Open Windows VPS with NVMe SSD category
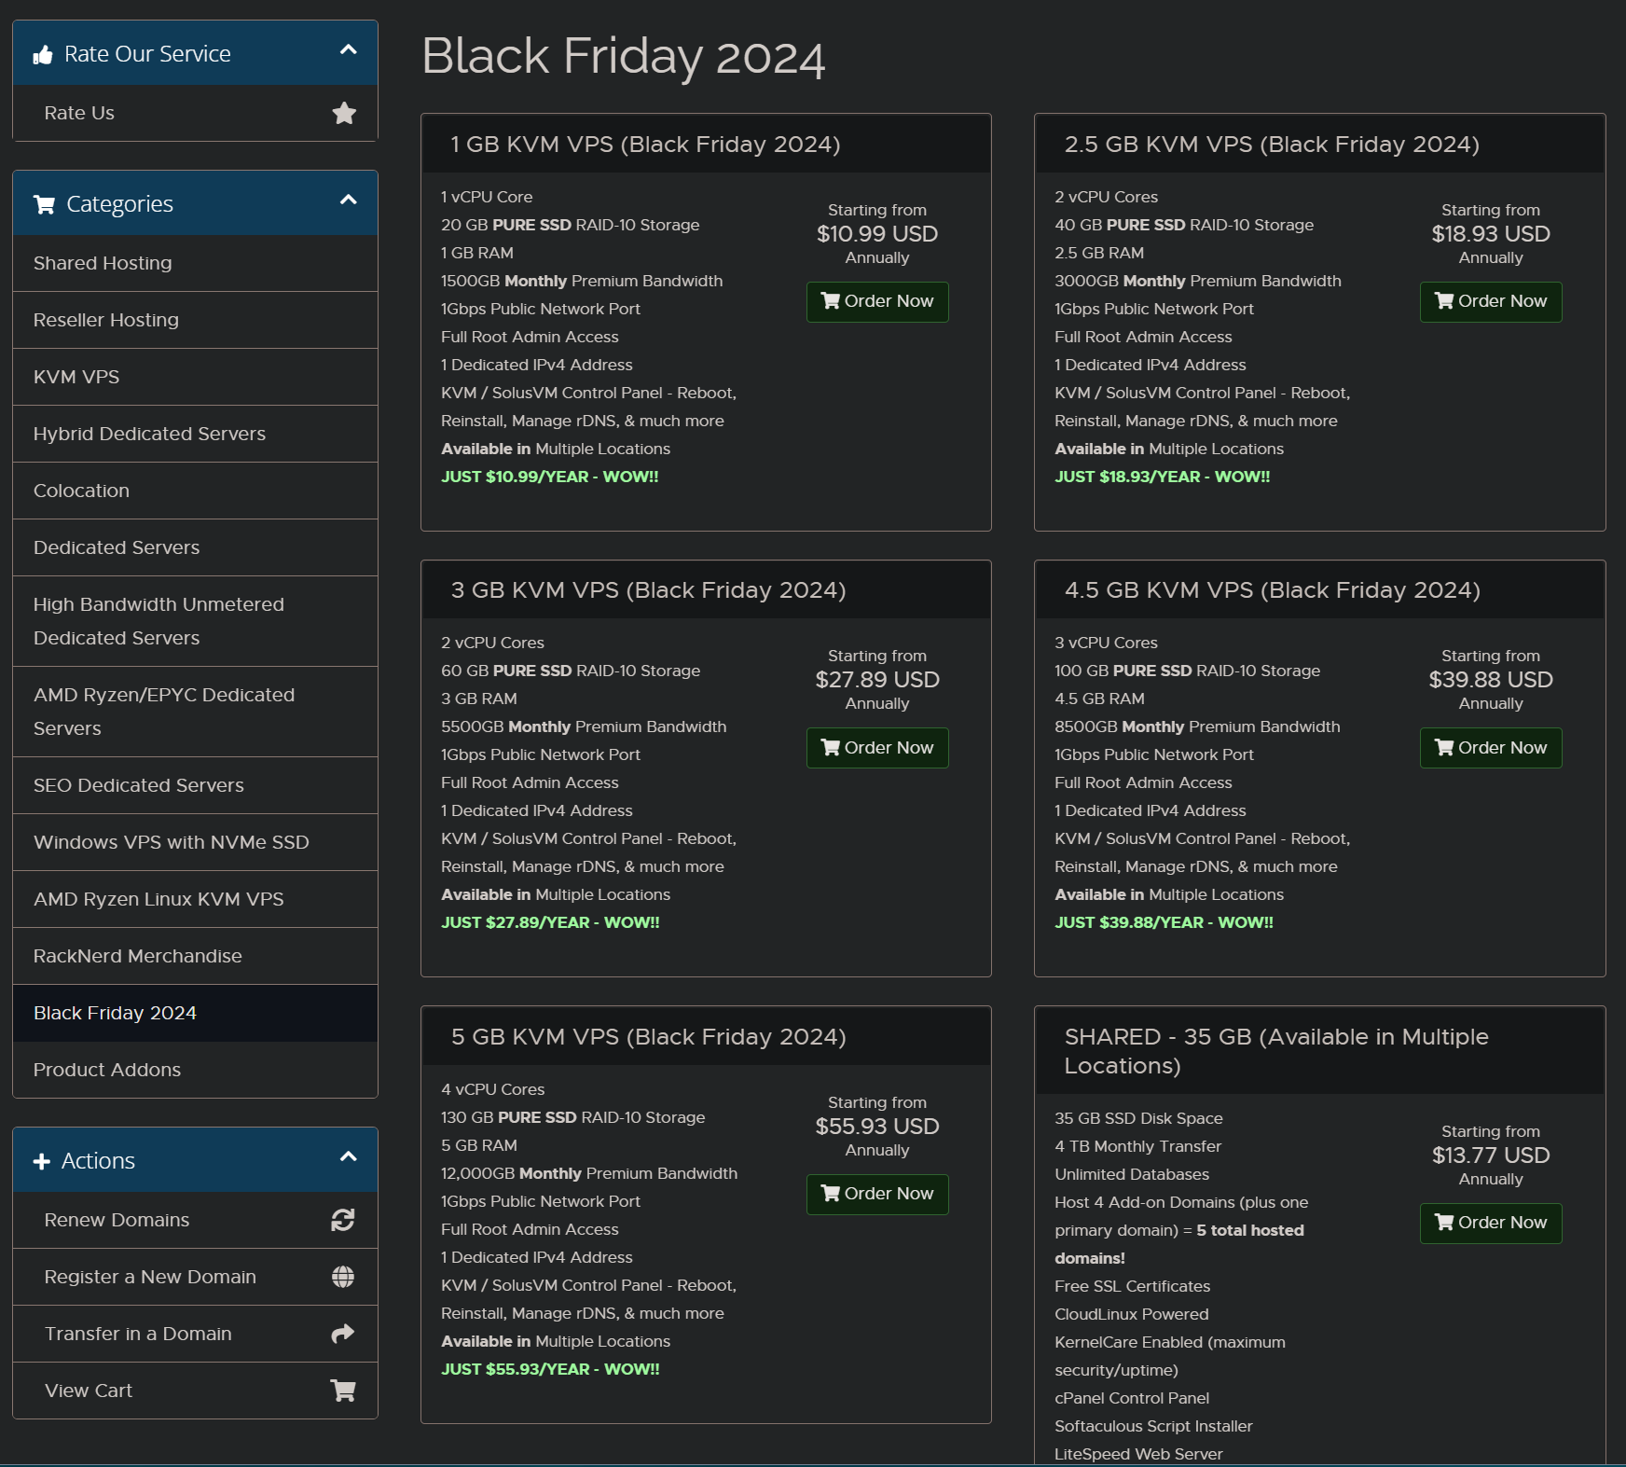This screenshot has height=1467, width=1626. pos(171,842)
